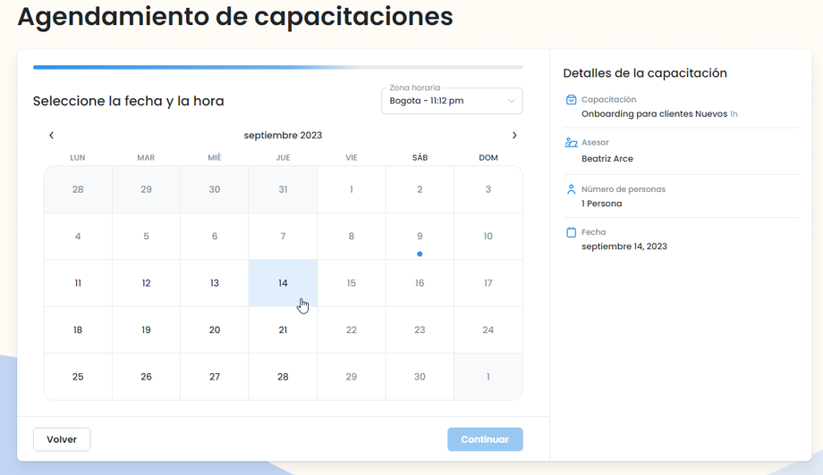Click the MAR weekday header
Screen dimensions: 823x475
tap(146, 158)
